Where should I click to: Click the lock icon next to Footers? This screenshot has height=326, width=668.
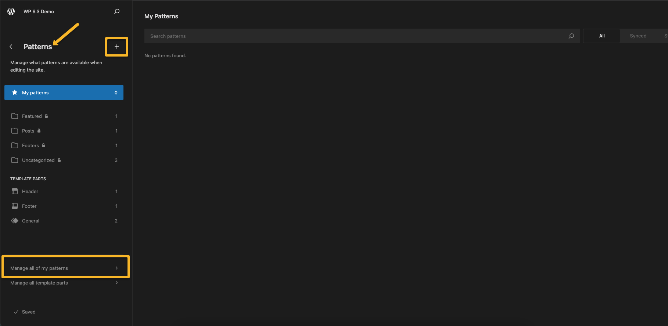pyautogui.click(x=43, y=145)
